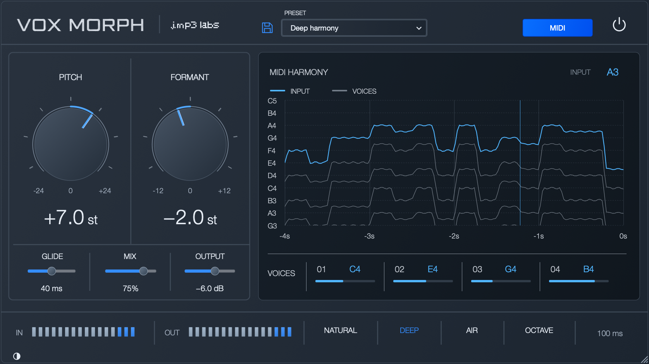
Task: Click the VOX MORPH title
Action: (81, 25)
